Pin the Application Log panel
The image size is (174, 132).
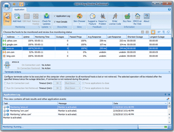(165, 94)
